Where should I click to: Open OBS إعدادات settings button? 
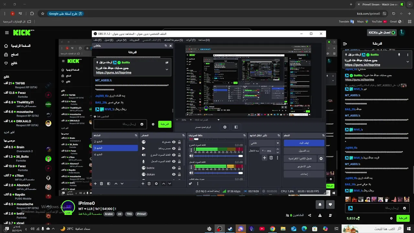point(304,174)
